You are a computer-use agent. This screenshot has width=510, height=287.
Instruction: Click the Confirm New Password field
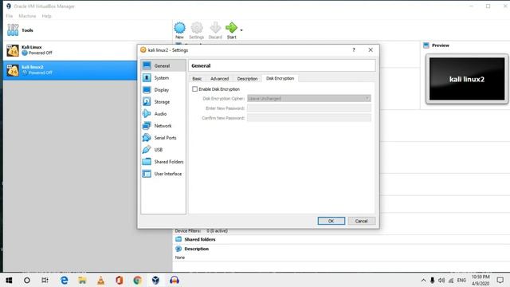[x=308, y=118]
